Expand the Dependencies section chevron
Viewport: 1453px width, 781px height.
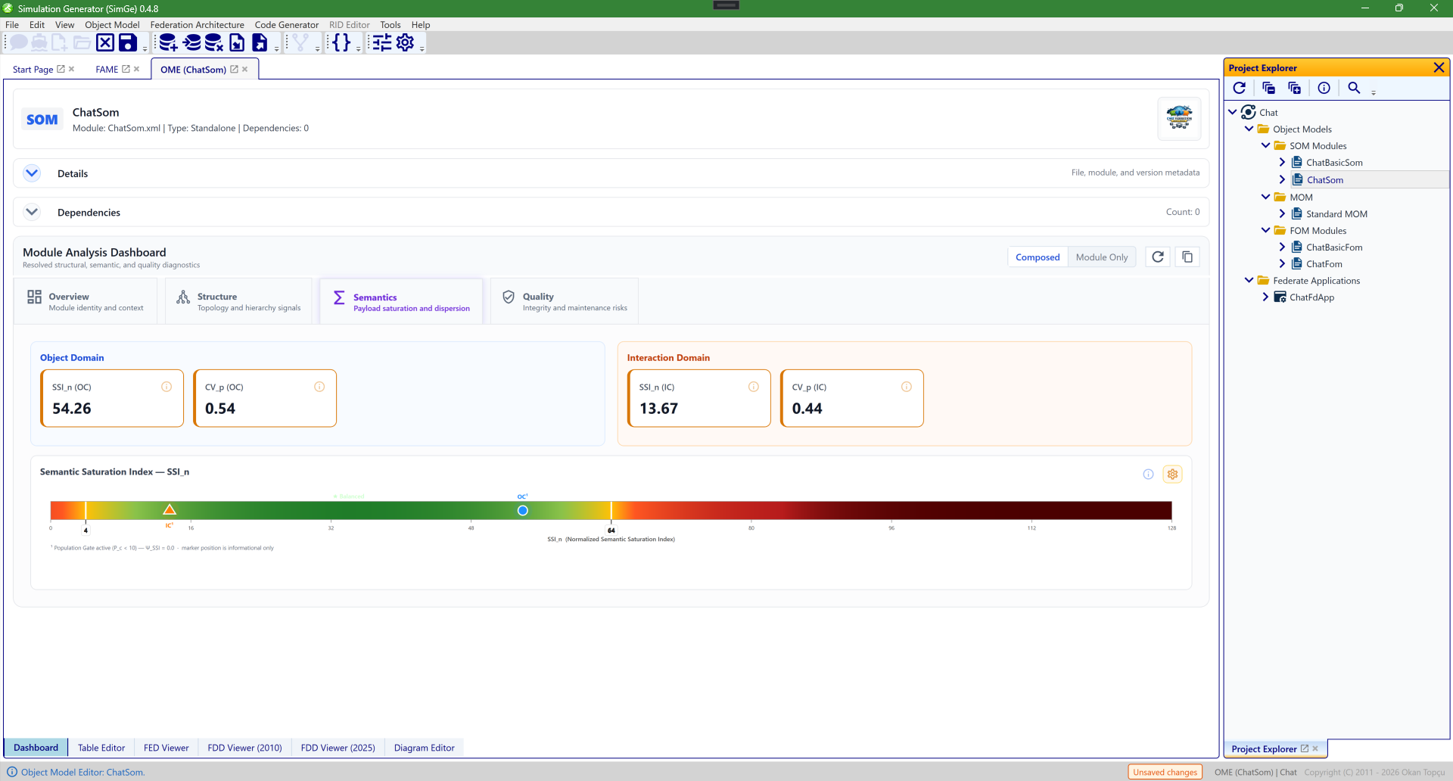tap(32, 212)
